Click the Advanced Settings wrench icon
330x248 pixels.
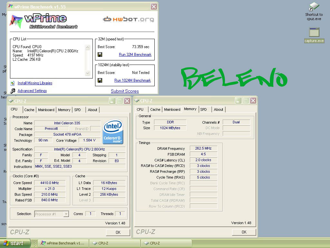13,91
